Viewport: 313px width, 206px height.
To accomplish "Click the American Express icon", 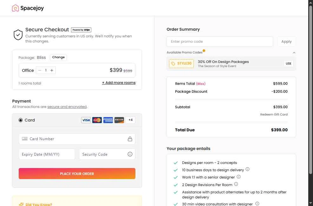I will 108,120.
